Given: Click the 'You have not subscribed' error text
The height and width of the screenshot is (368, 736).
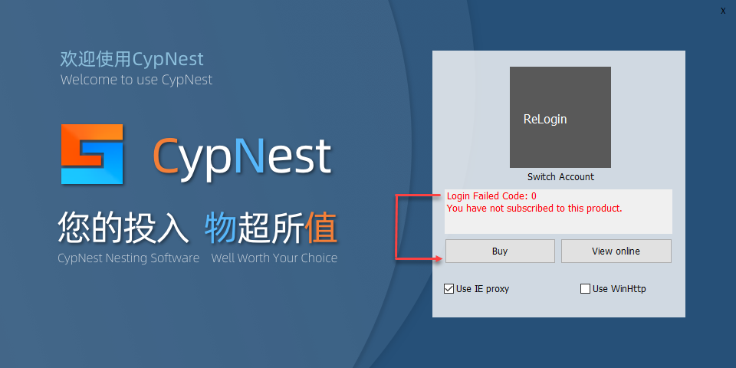Looking at the screenshot, I should [534, 209].
